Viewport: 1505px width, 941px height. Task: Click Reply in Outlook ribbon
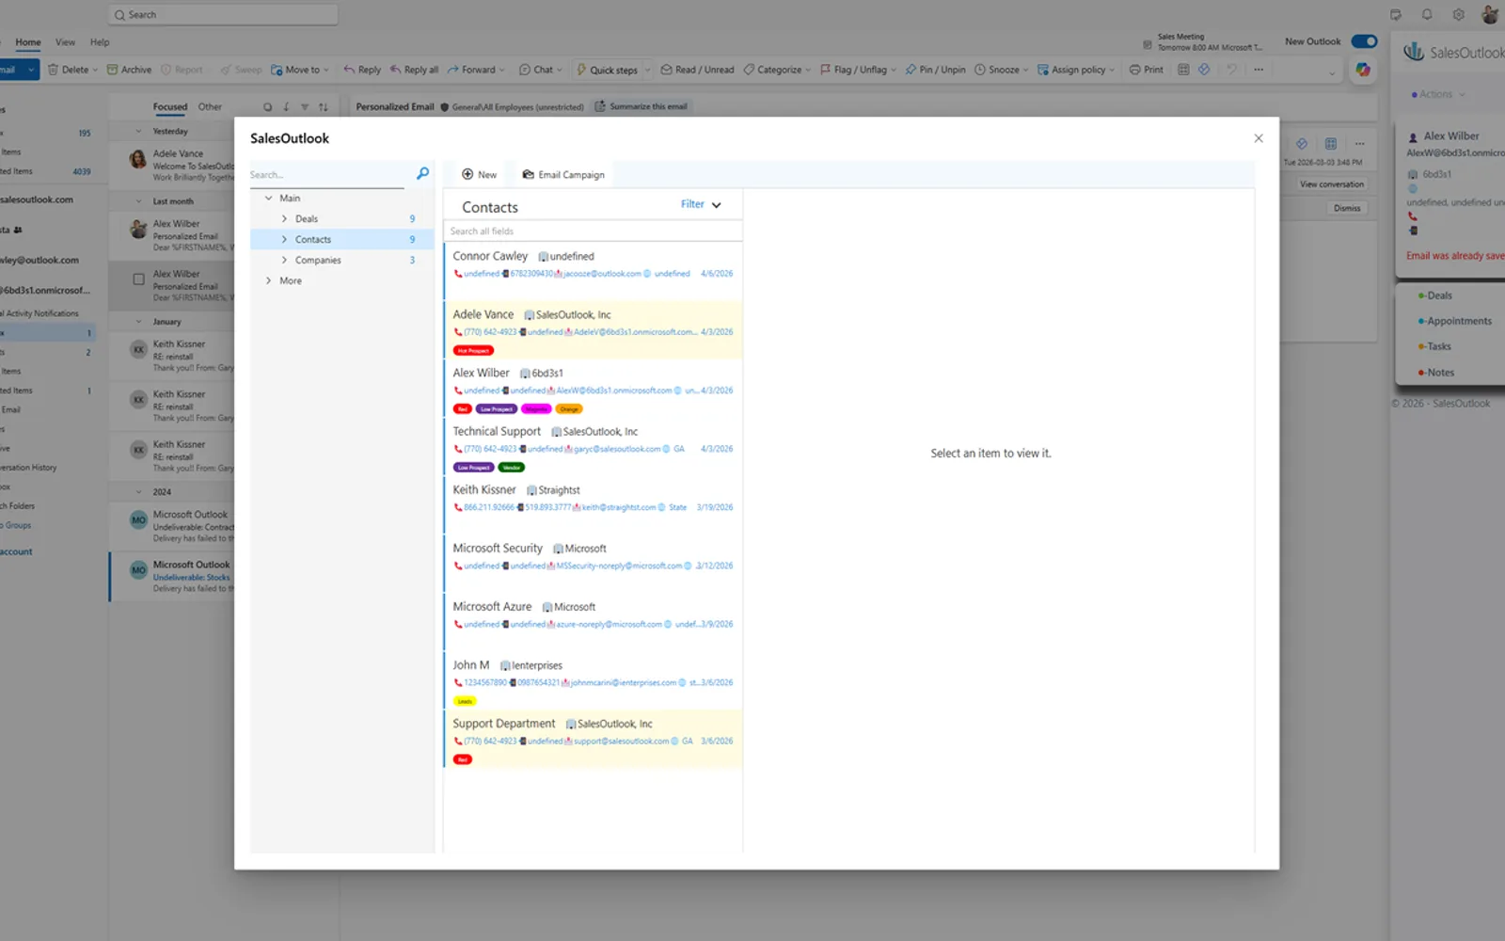point(362,70)
